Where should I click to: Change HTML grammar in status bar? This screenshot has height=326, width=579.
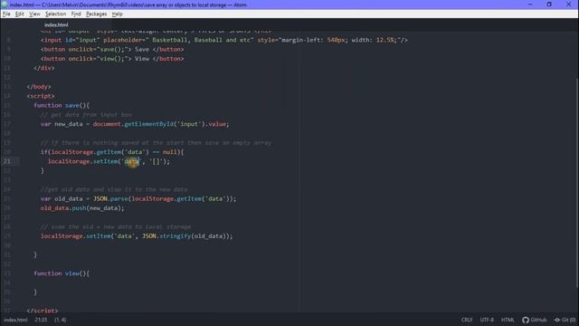(508, 320)
